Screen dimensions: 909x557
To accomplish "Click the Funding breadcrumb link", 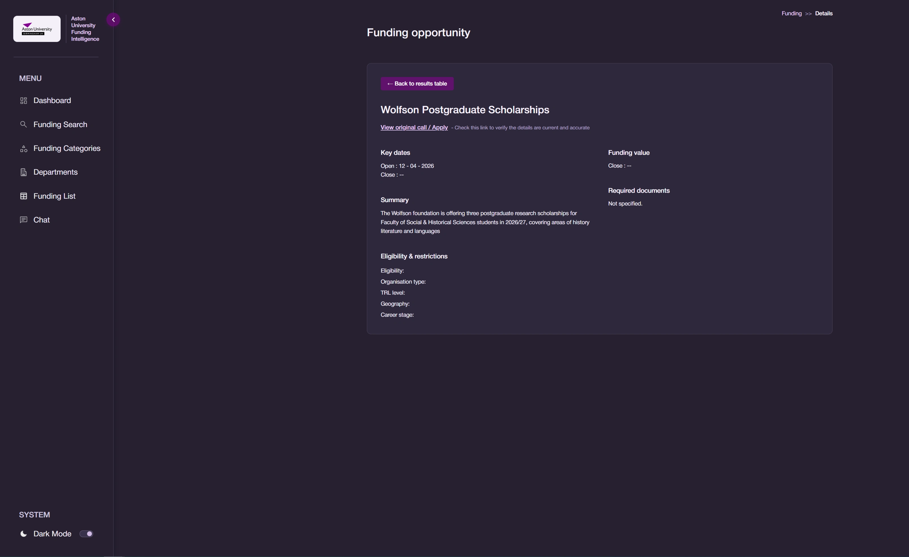I will coord(791,13).
